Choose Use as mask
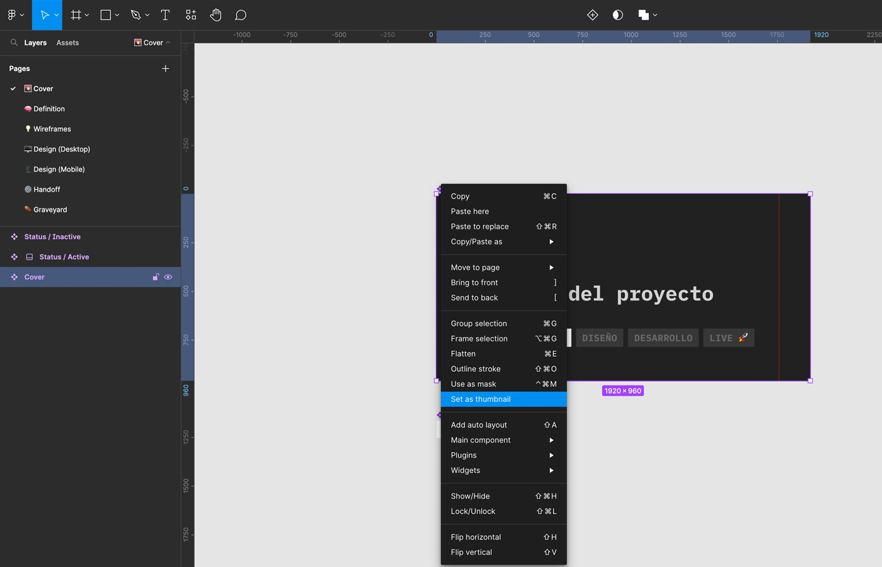 pyautogui.click(x=504, y=384)
